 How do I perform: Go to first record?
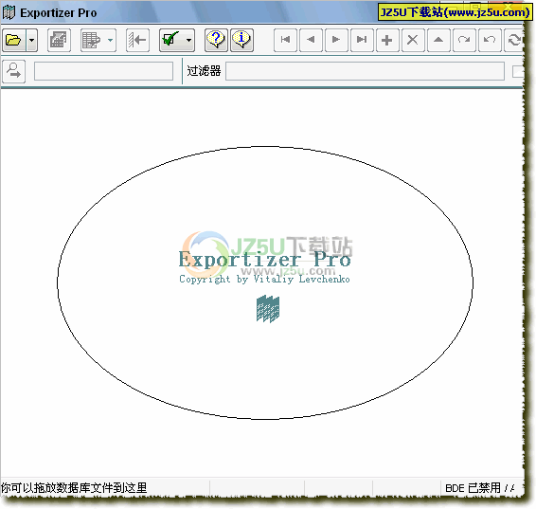click(x=285, y=41)
